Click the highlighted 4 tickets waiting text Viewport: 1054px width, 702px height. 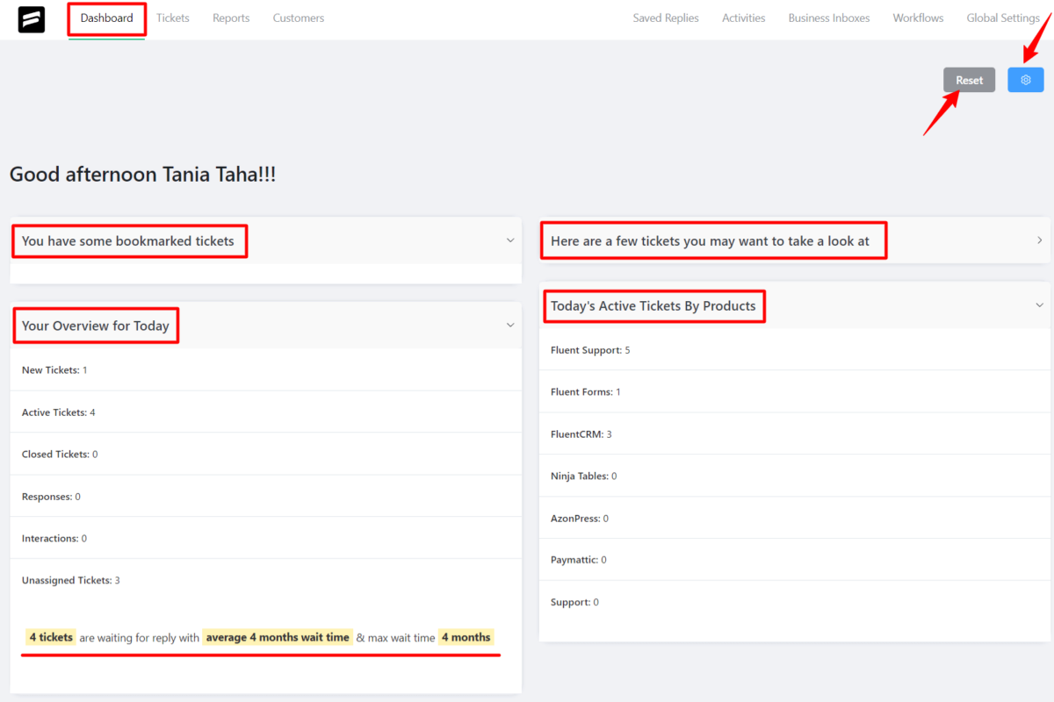(50, 637)
